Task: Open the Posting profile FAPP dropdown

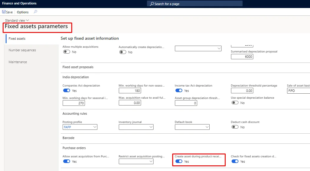Action: coord(95,127)
